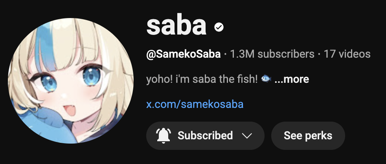
Task: Click the Subscribed button label
Action: 205,136
